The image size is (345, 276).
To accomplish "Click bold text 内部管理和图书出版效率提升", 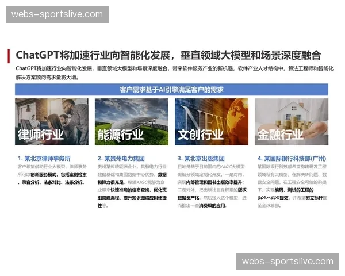I will [214, 182].
